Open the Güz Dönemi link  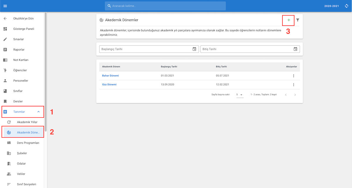pyautogui.click(x=109, y=84)
